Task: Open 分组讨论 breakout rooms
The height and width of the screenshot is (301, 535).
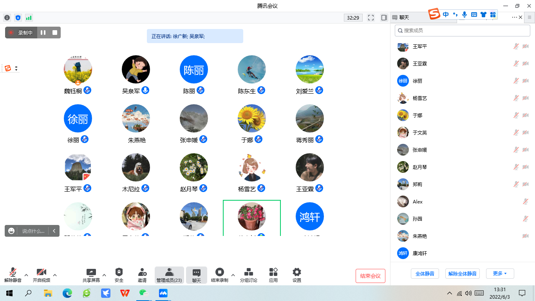Action: pos(249,274)
